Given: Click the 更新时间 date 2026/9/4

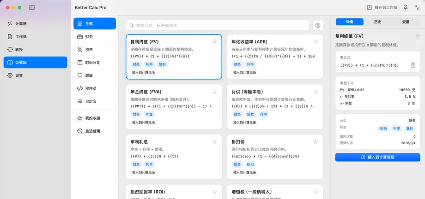Looking at the screenshot, I should 408,143.
